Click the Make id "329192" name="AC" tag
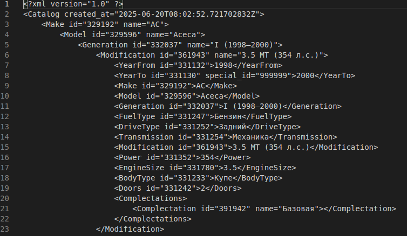 (105, 24)
